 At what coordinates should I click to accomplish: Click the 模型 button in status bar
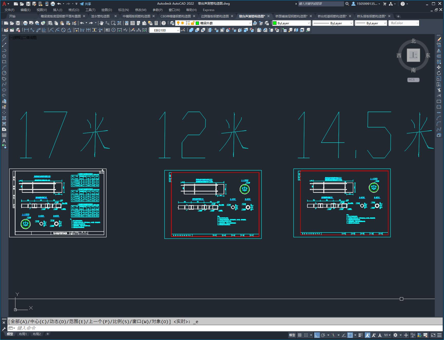tap(292, 335)
